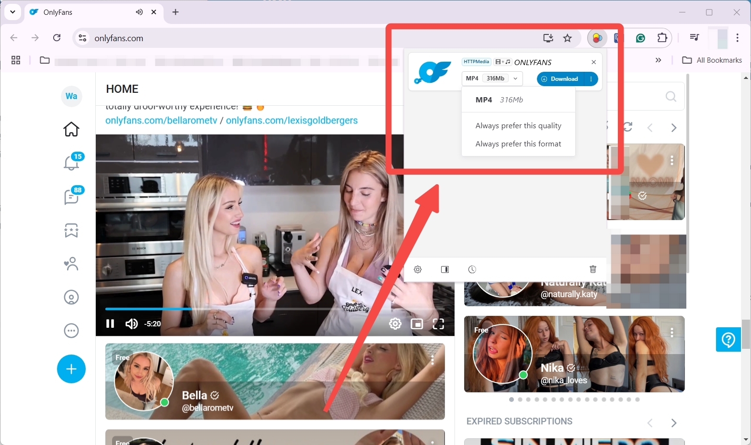Go back to previous page
751x445 pixels.
pyautogui.click(x=14, y=38)
